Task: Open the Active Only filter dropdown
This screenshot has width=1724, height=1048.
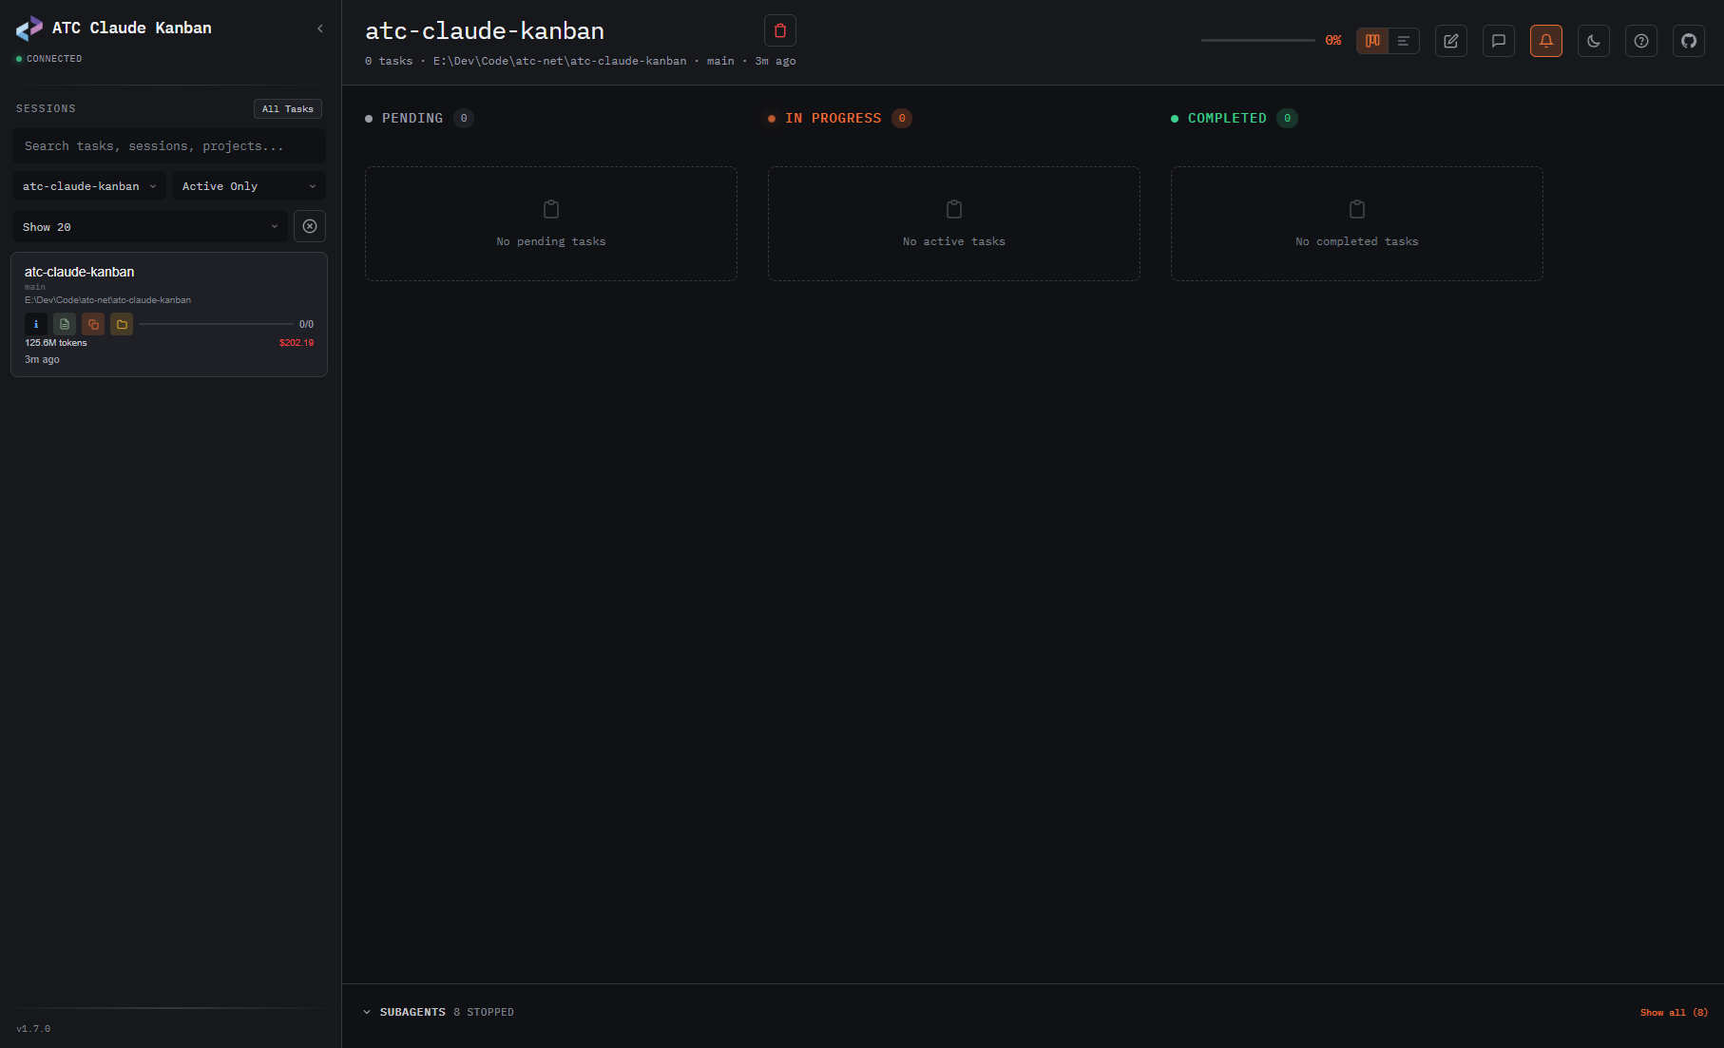Action: [247, 185]
